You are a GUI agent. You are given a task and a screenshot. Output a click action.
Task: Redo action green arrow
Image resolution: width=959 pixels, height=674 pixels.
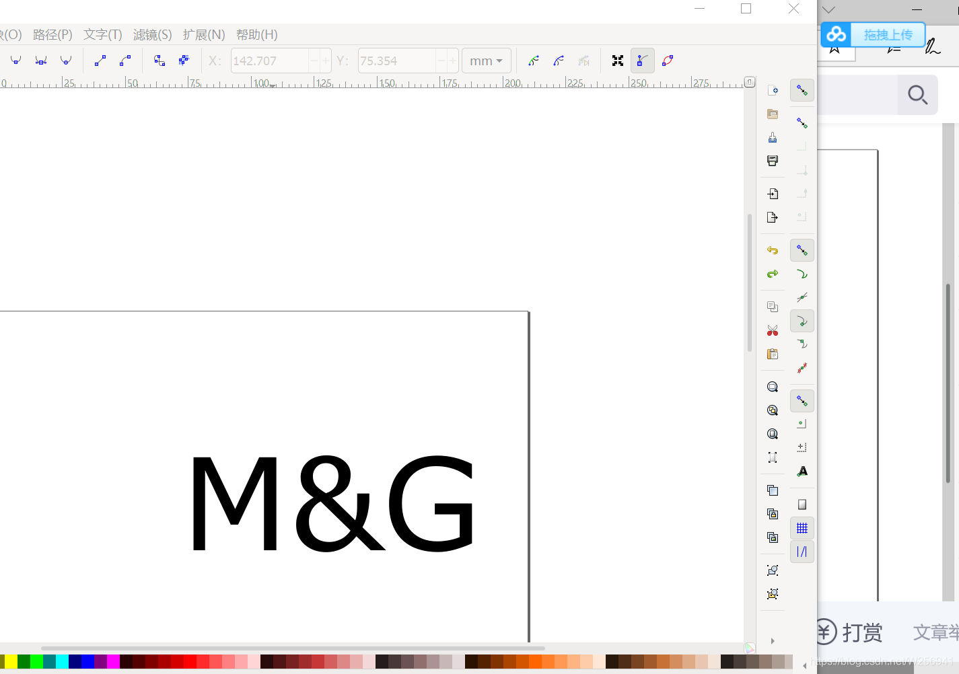point(773,274)
